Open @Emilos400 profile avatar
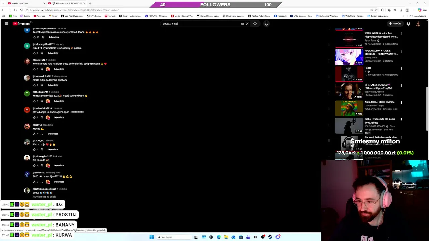Image resolution: width=429 pixels, height=241 pixels. pos(27,174)
